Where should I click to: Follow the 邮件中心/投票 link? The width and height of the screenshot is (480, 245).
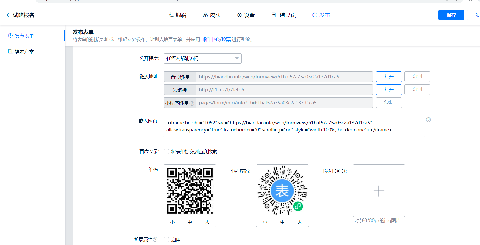click(216, 39)
